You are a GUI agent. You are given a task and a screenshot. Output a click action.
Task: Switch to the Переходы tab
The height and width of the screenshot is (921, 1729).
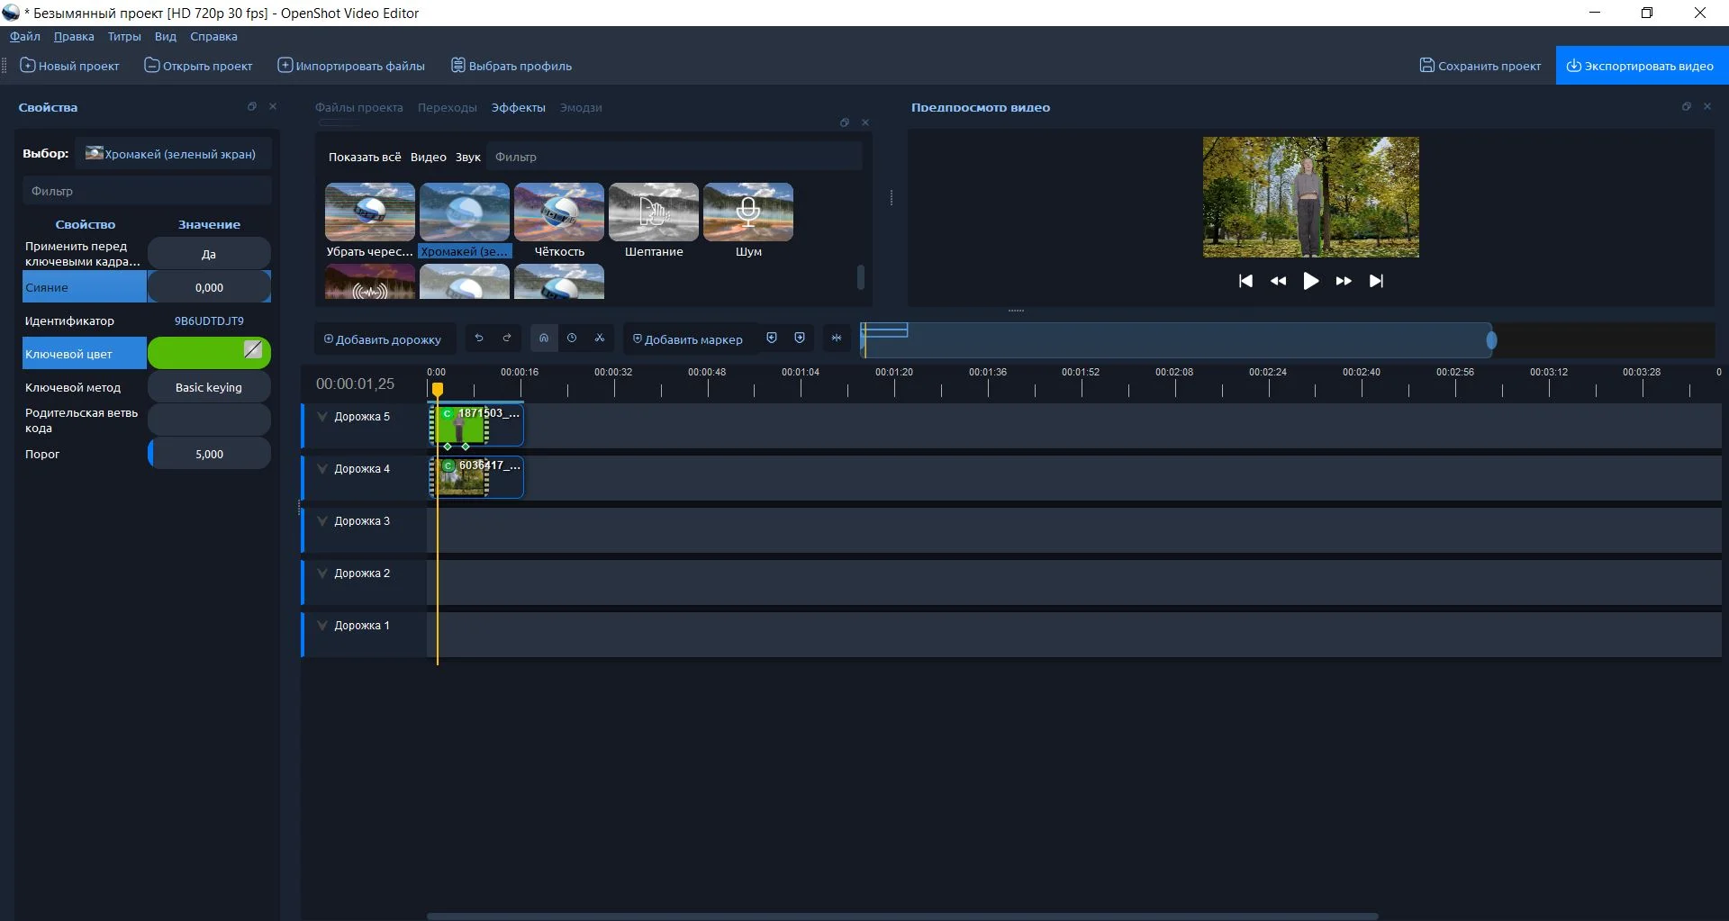[x=447, y=108]
